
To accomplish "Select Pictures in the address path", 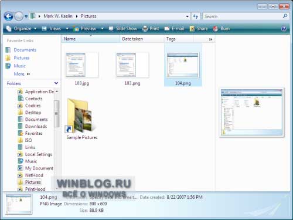I will [x=88, y=16].
